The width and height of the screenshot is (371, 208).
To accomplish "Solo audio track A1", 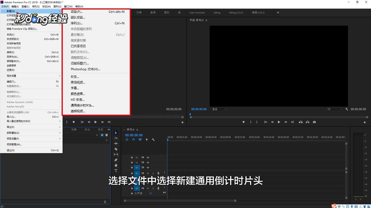I will tap(153, 173).
